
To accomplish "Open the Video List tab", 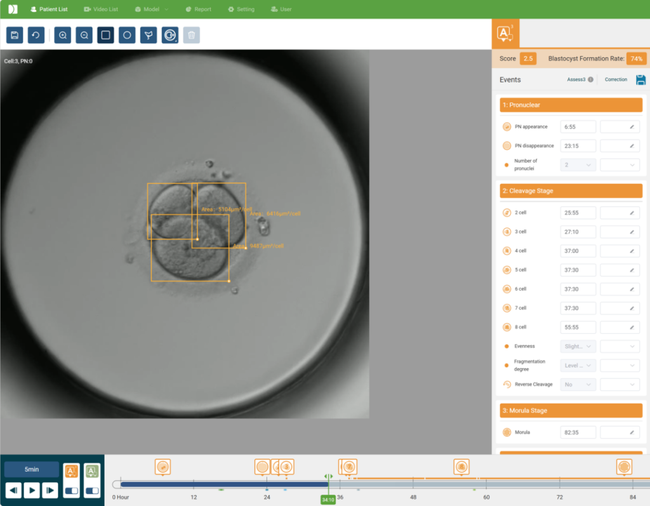I will 101,10.
